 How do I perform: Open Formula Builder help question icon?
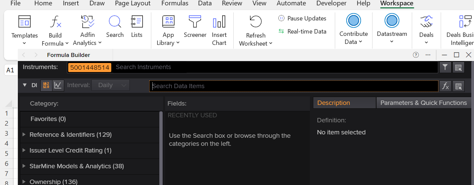(416, 55)
